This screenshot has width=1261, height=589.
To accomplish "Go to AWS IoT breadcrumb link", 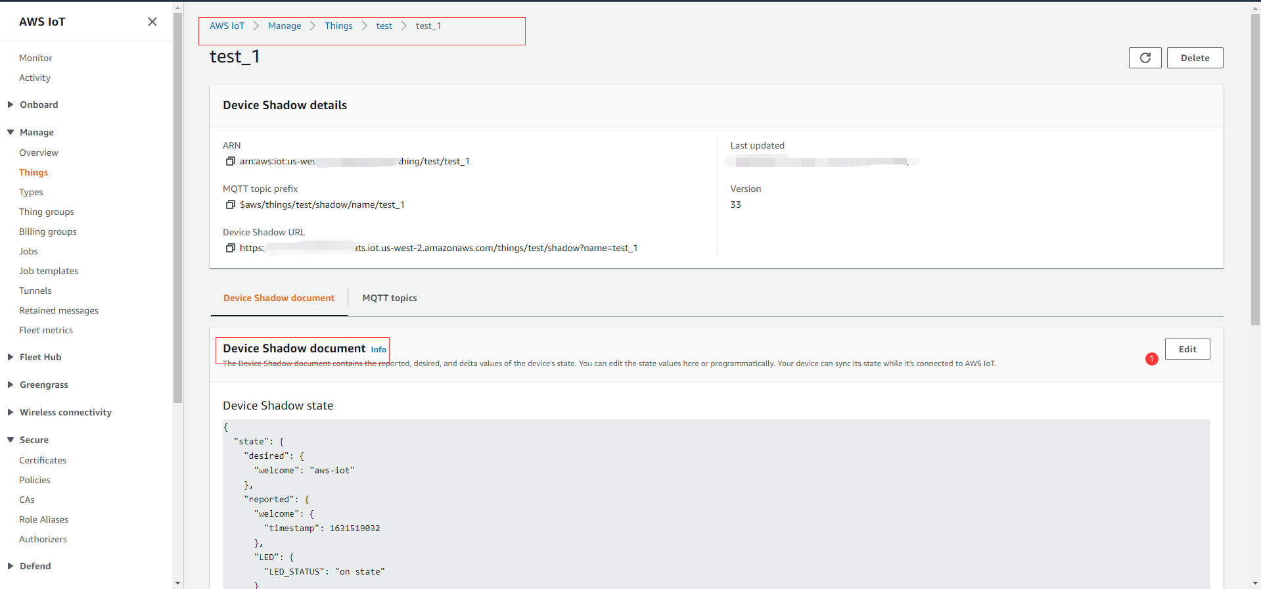I will (x=227, y=26).
